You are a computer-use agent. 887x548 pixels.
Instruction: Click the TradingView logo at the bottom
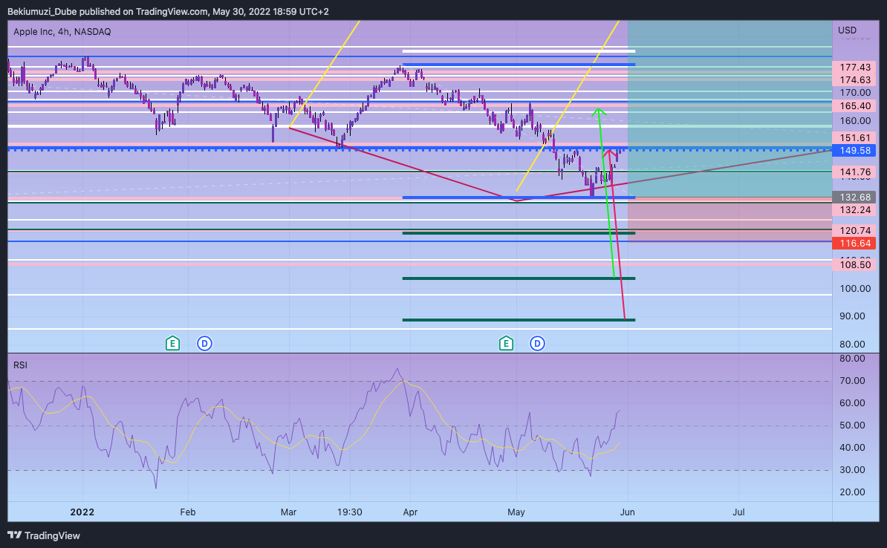point(44,535)
